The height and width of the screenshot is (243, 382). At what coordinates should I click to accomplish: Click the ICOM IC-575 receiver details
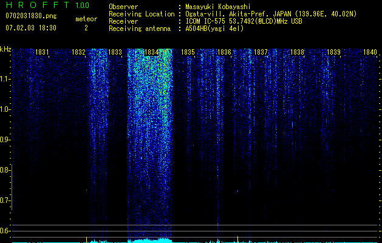244,21
